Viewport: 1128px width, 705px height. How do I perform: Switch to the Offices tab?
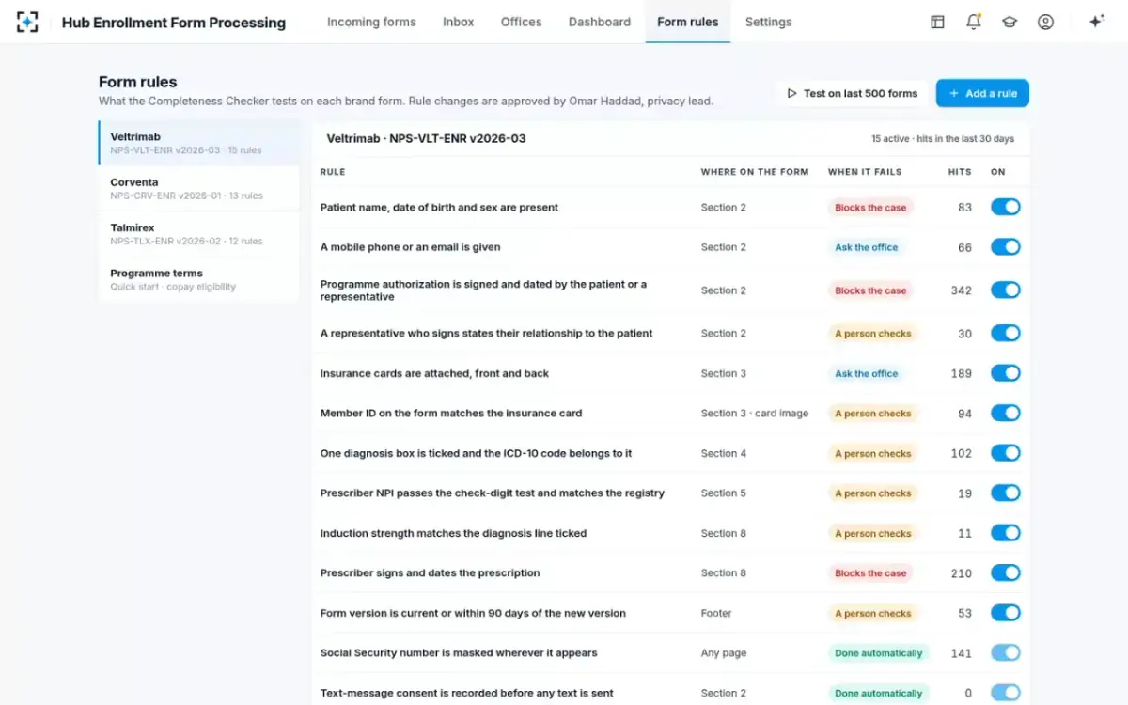pyautogui.click(x=521, y=22)
